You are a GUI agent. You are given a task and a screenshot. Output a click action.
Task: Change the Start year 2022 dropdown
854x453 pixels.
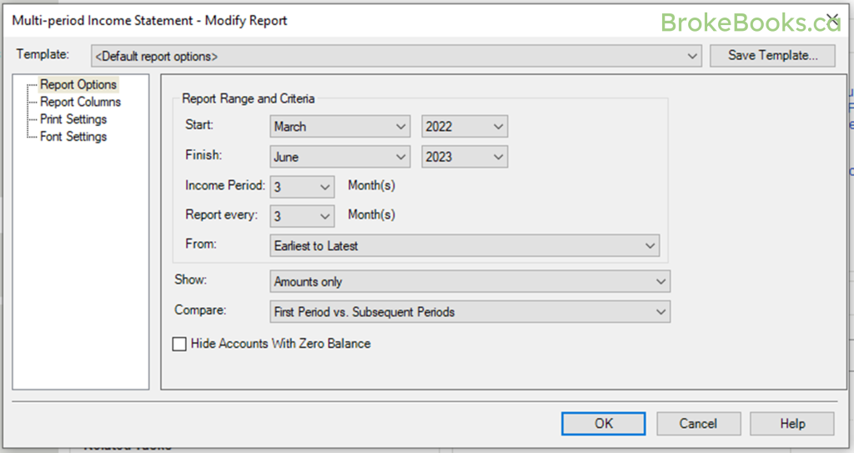(x=465, y=127)
